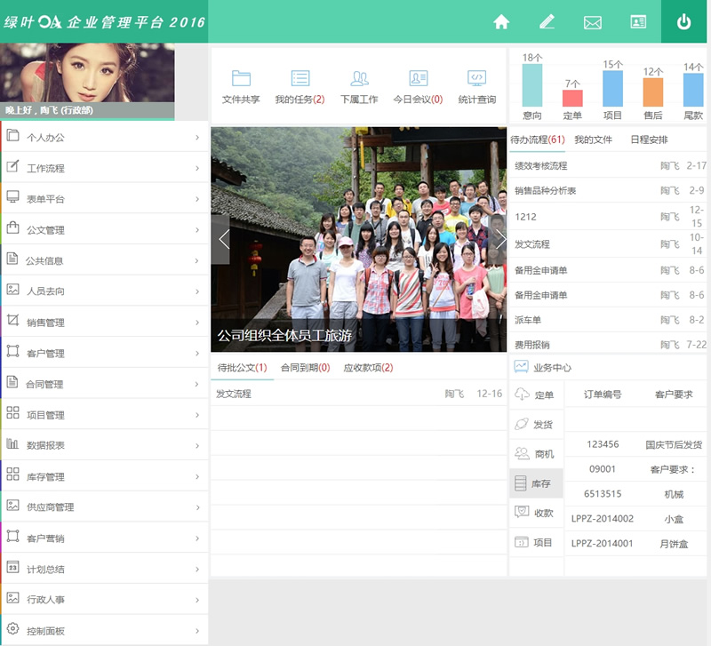Click the 下属工作 subordinates icon

click(x=359, y=79)
